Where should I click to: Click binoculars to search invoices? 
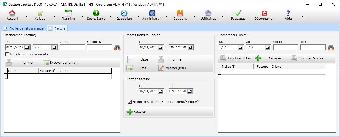[117, 48]
